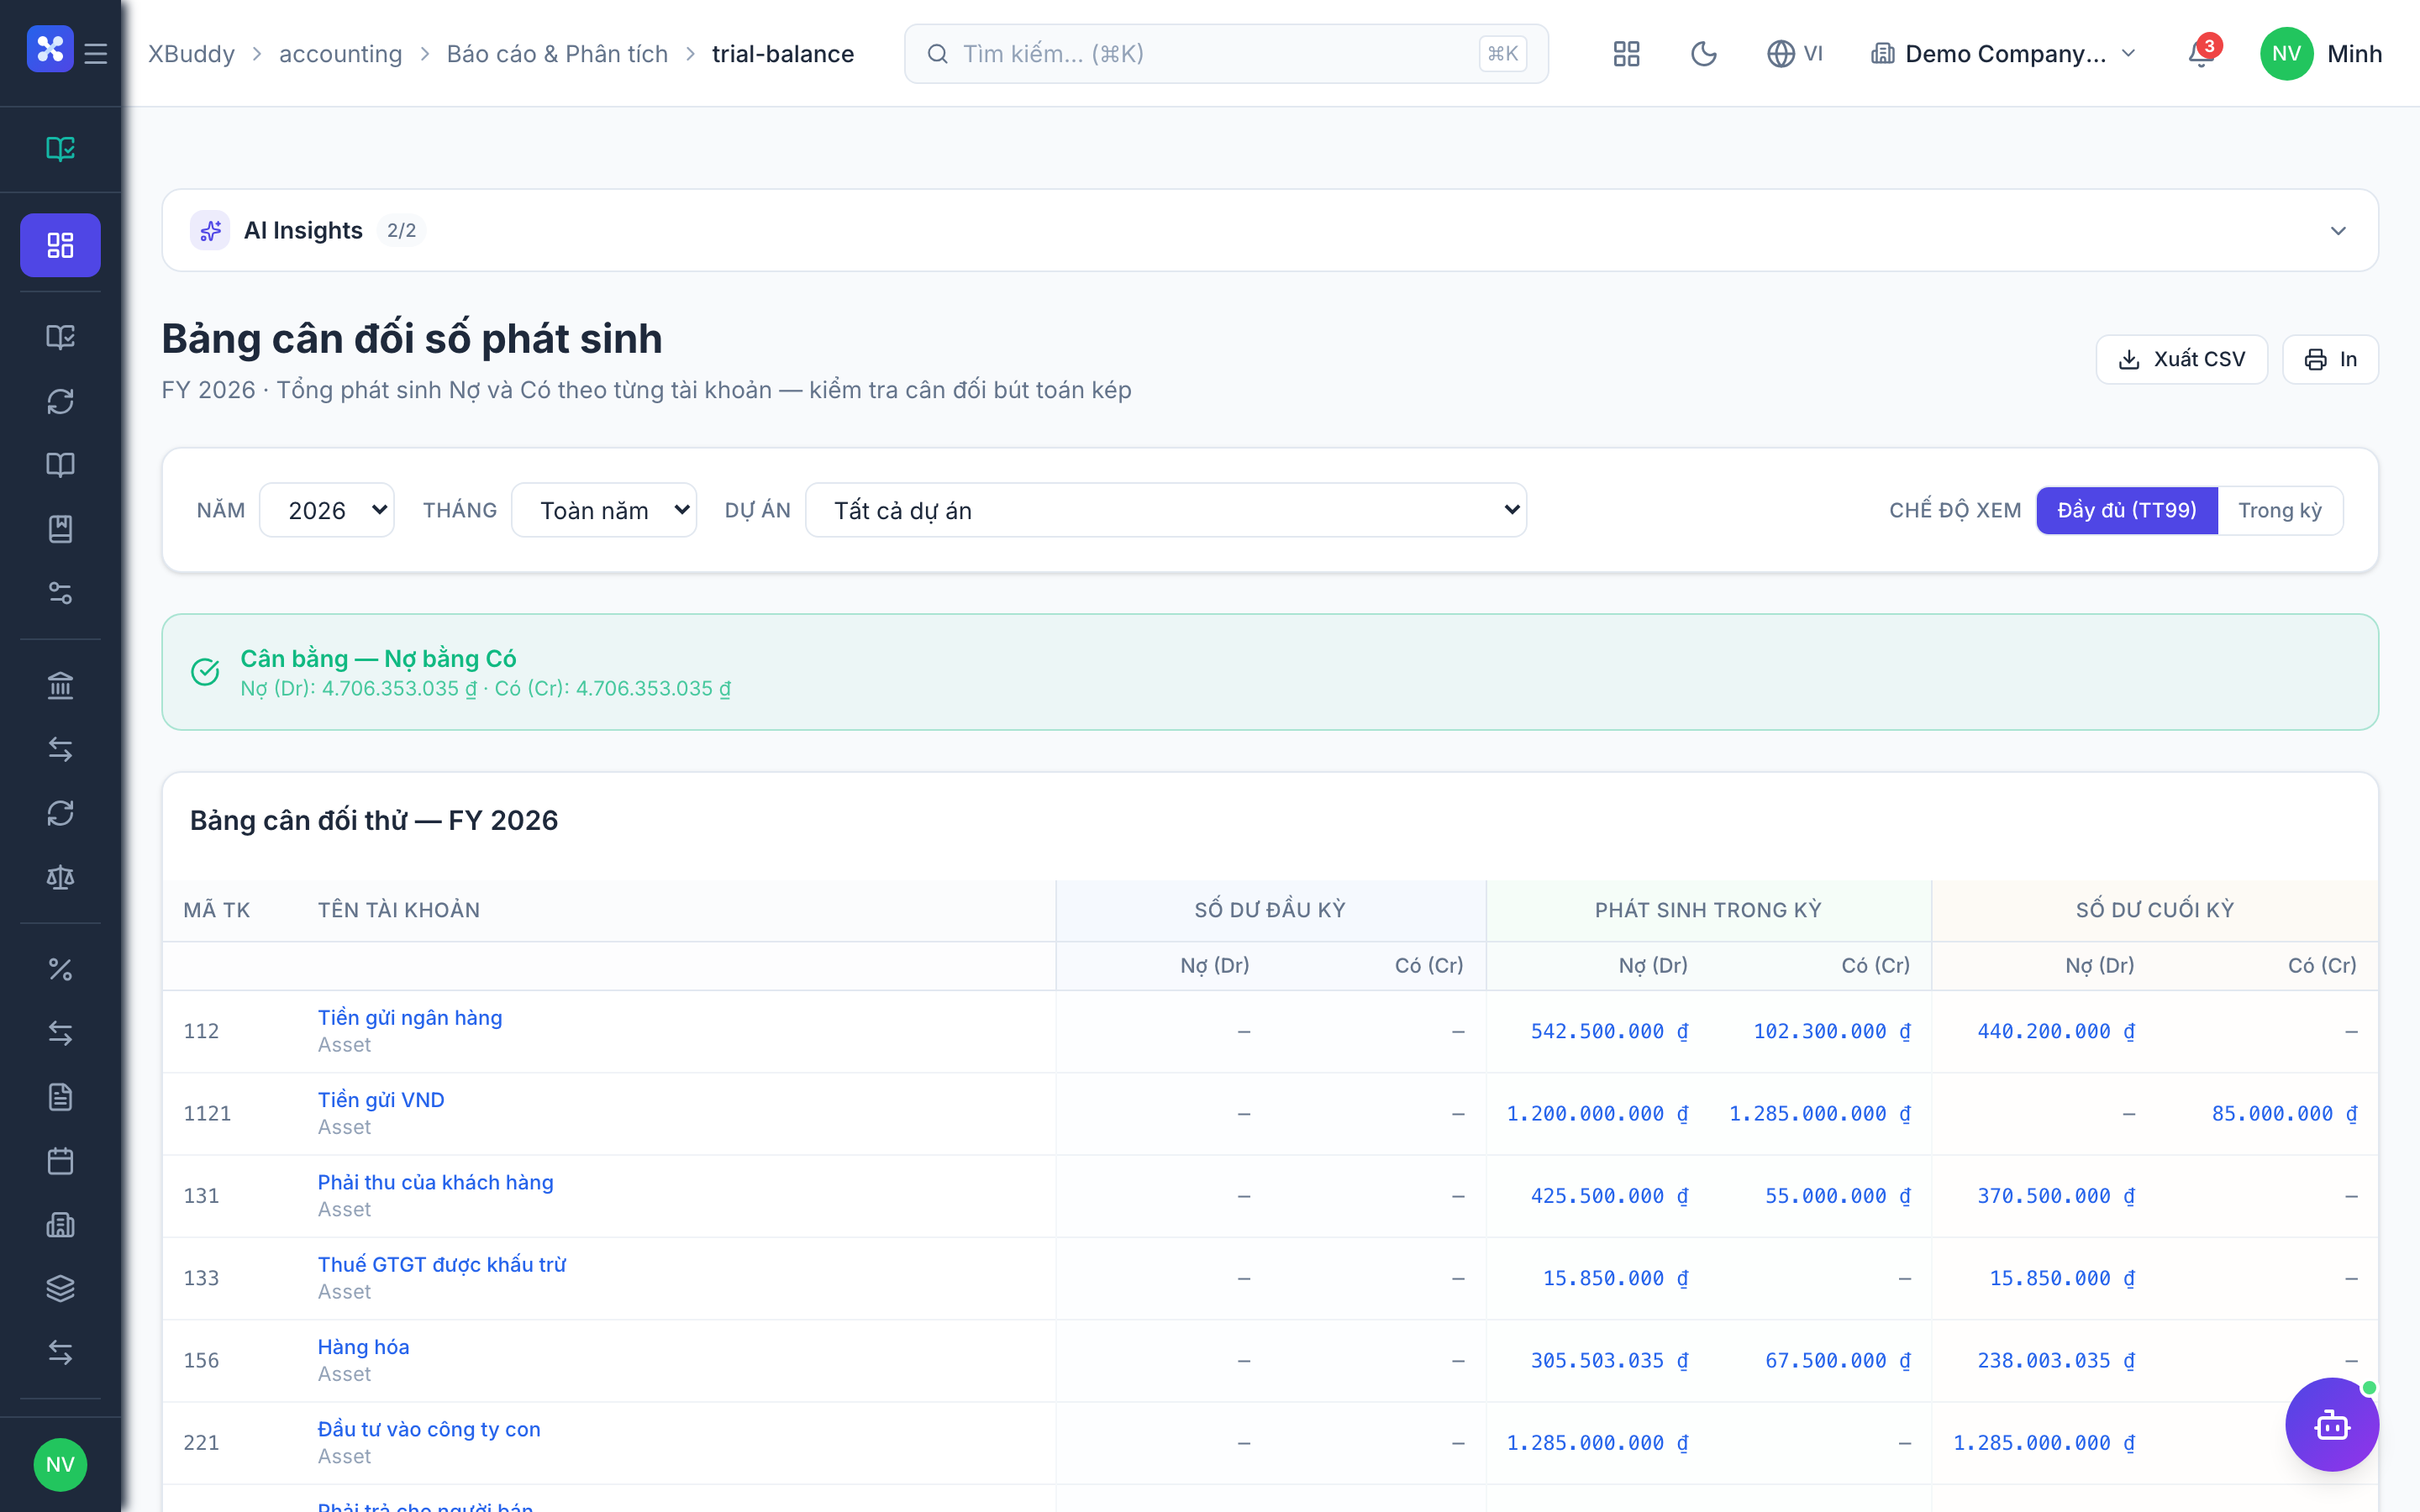
Task: Click the green balance check circle icon
Action: coord(205,672)
